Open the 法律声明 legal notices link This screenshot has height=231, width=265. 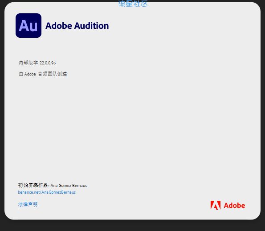[x=28, y=204]
